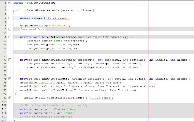
Task: Click the 'boton' variable on line 110
Action: point(72,109)
